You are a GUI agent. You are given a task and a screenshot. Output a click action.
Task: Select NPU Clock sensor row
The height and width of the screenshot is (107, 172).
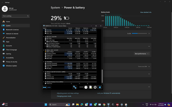(x=70, y=38)
